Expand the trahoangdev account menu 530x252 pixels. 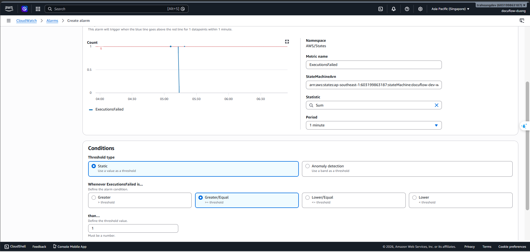click(x=501, y=5)
